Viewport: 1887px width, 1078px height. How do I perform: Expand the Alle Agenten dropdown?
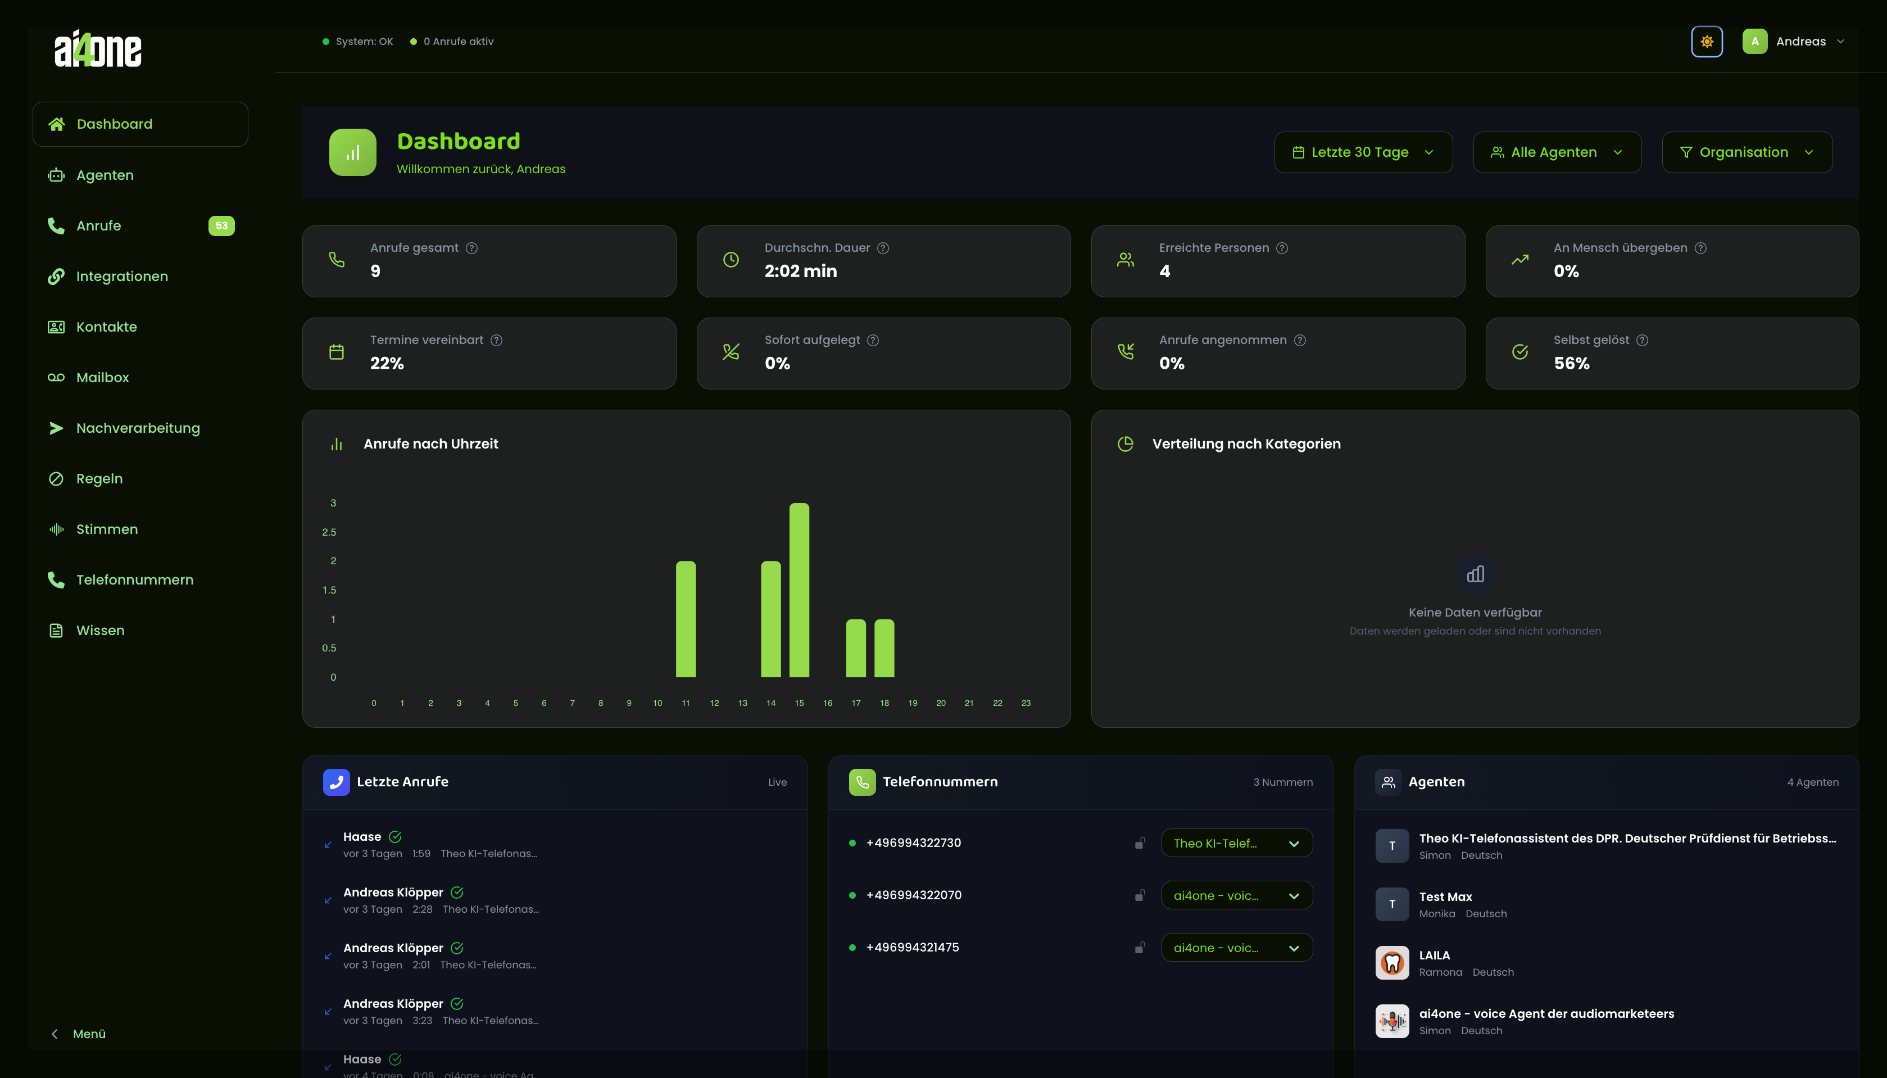click(1556, 152)
